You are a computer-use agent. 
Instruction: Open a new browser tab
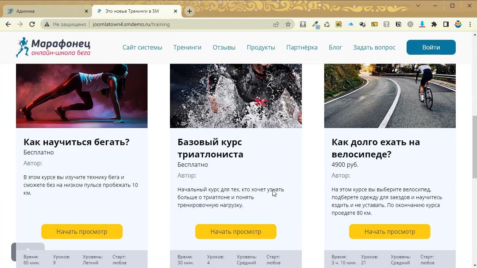pyautogui.click(x=189, y=11)
